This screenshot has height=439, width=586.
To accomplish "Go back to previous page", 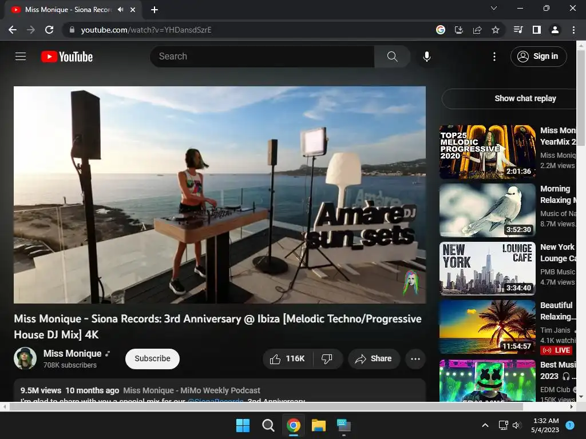I will 13,30.
